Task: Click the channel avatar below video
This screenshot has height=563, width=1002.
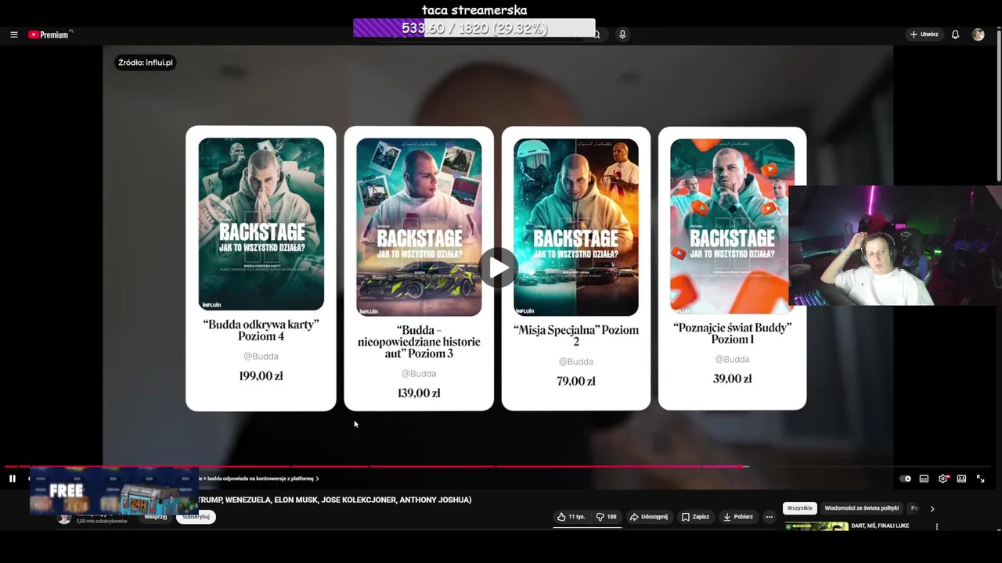Action: (64, 518)
